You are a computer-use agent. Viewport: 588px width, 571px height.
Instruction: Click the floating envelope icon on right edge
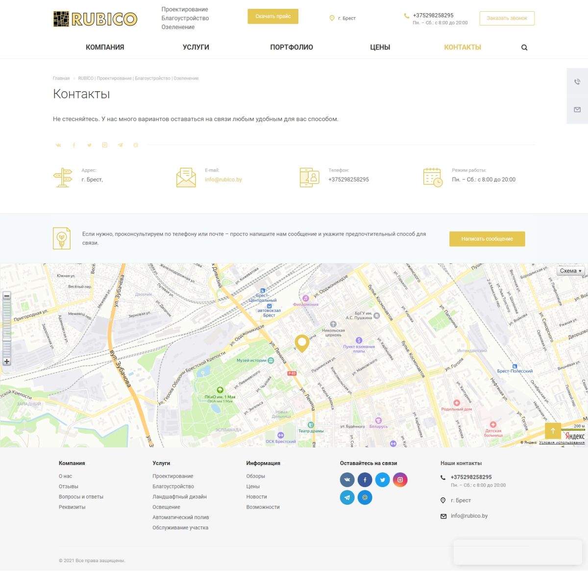tap(577, 109)
